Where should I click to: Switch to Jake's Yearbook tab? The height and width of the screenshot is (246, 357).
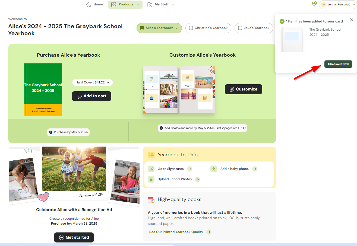coord(254,28)
